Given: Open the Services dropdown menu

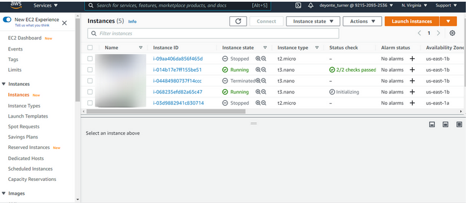Looking at the screenshot, I should [45, 6].
